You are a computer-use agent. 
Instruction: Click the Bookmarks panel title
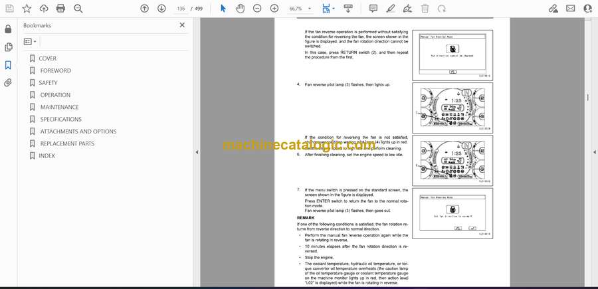[x=37, y=25]
